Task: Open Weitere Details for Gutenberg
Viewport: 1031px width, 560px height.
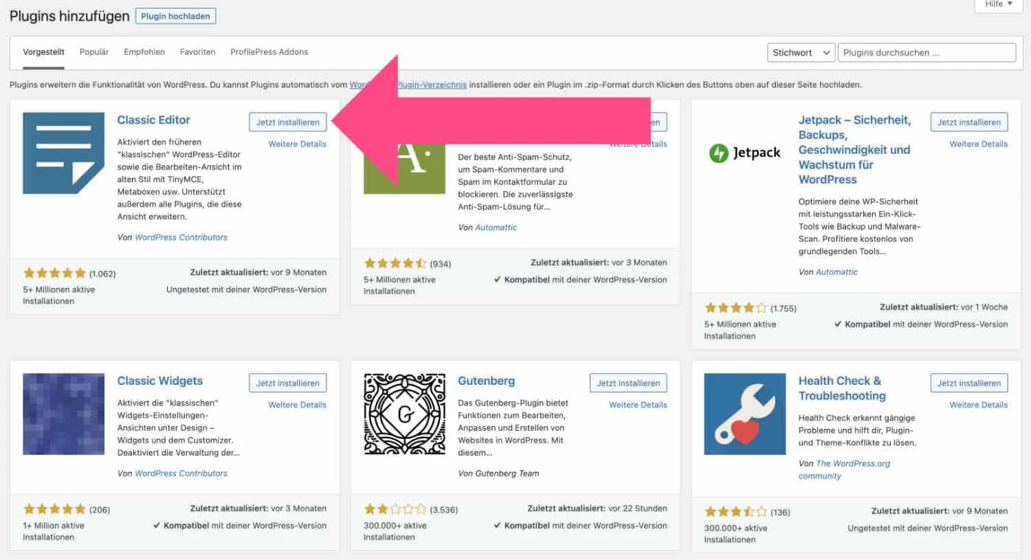Action: tap(637, 405)
